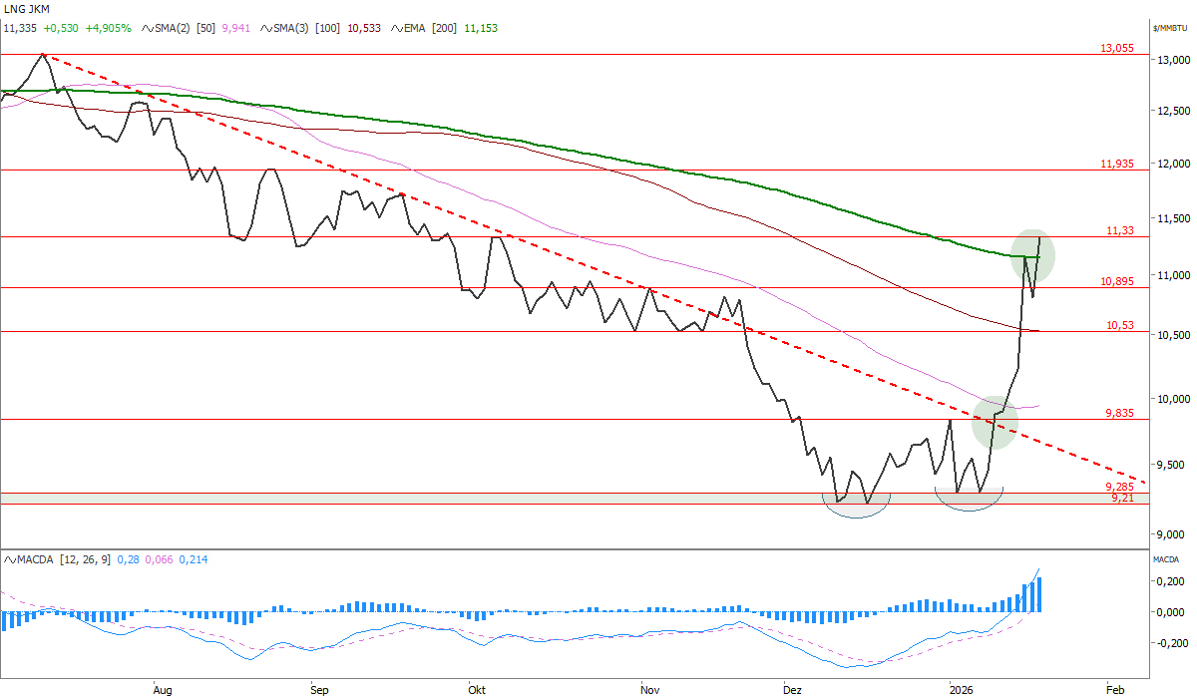
Task: Click the MACDA value 0,28
Action: (x=128, y=560)
